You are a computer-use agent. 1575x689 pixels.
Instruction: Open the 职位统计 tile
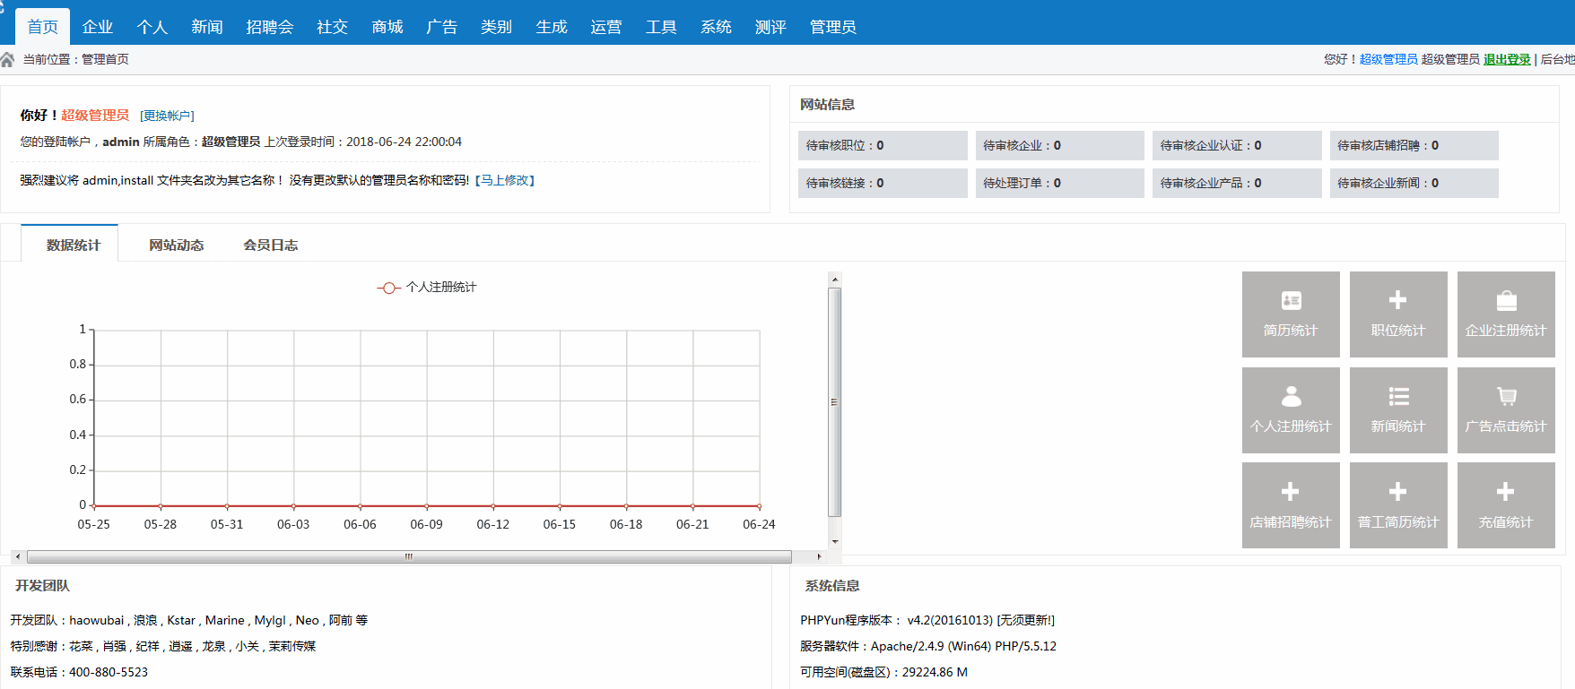point(1397,314)
